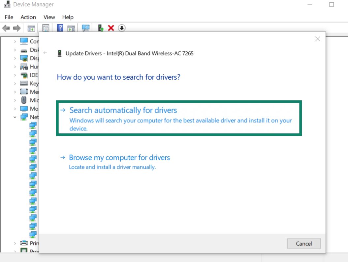The height and width of the screenshot is (262, 348).
Task: Open Help using the blue question mark icon
Action: coord(60,28)
